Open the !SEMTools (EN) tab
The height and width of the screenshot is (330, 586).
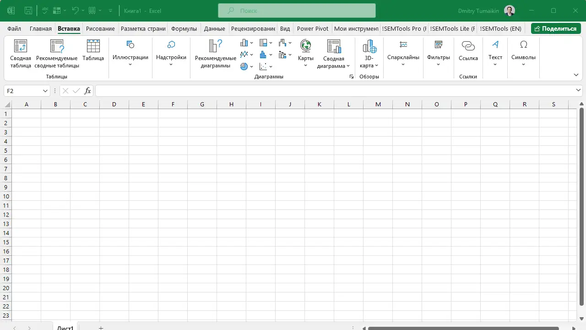[501, 28]
